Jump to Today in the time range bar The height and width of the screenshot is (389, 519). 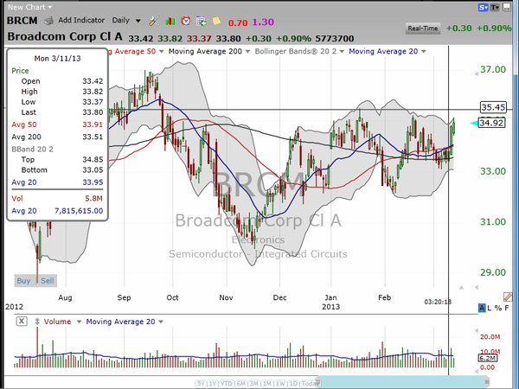point(311,384)
